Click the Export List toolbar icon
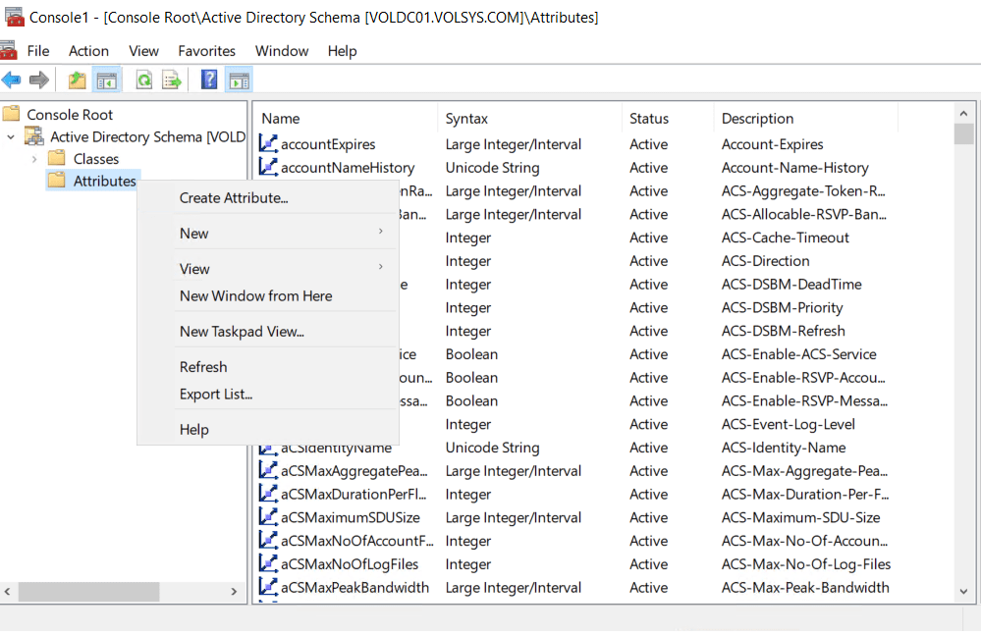 coord(172,80)
